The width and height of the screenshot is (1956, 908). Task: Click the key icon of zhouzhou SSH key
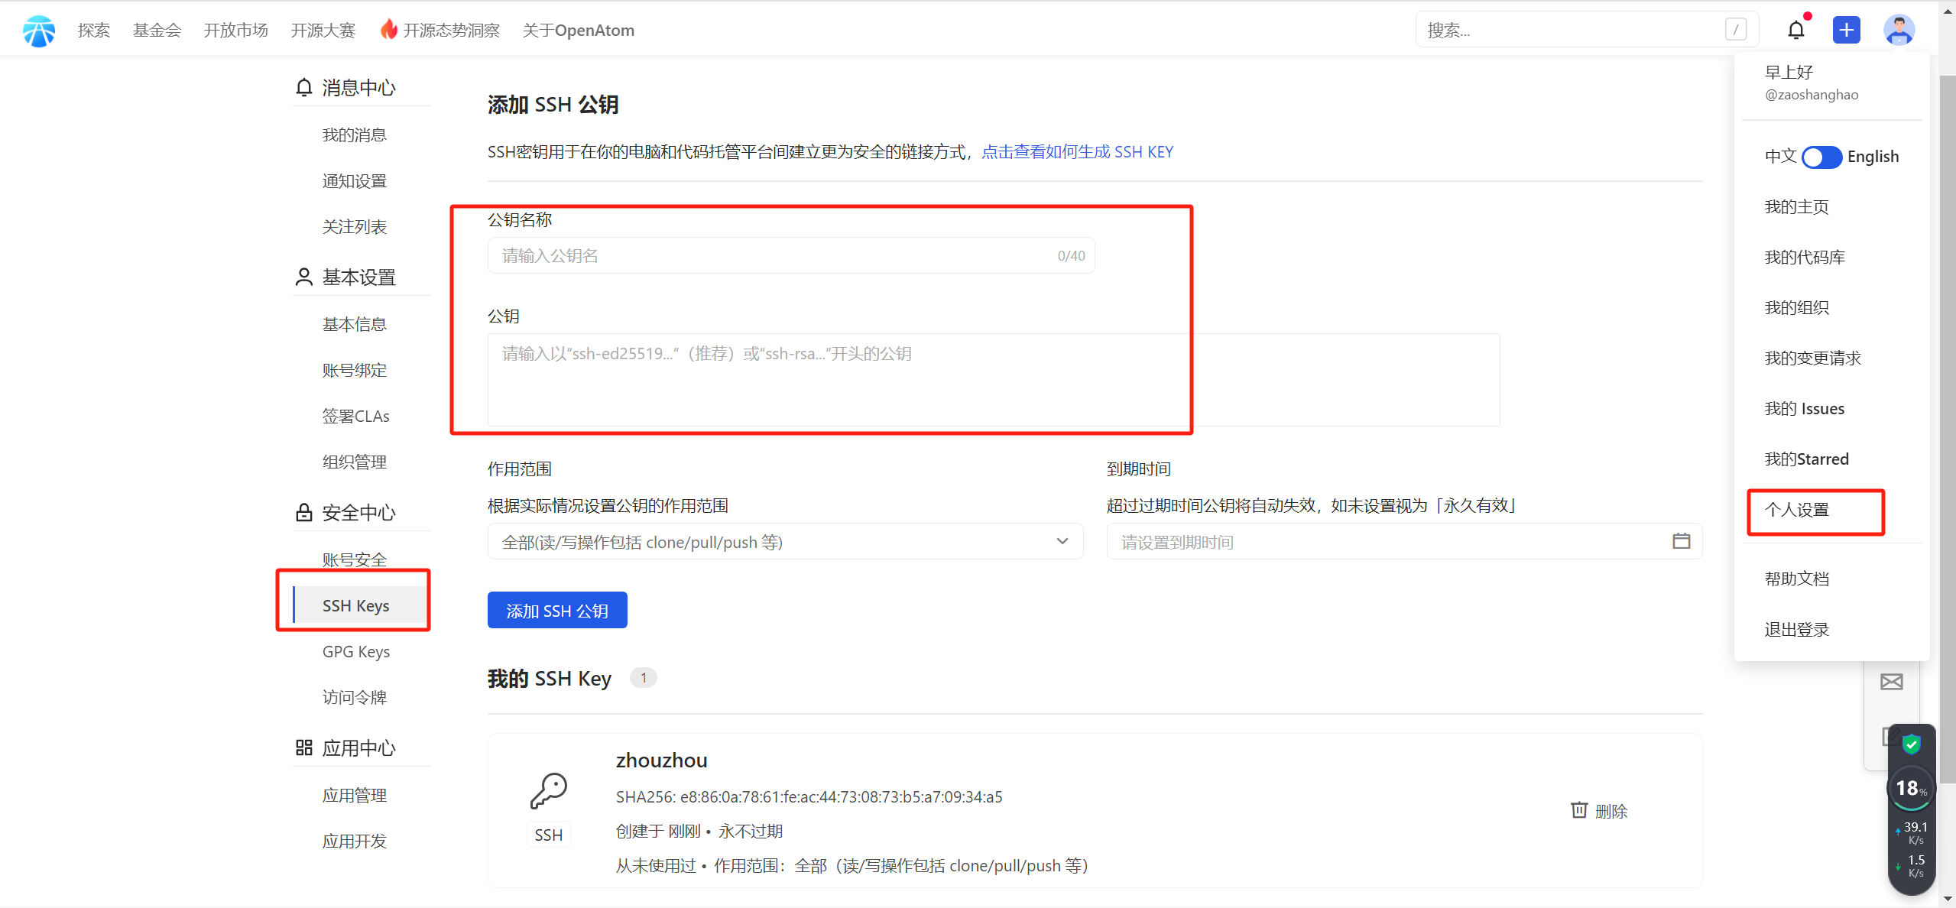click(x=548, y=791)
